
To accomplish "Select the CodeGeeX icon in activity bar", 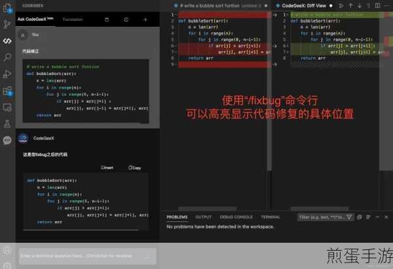I will (x=7, y=41).
